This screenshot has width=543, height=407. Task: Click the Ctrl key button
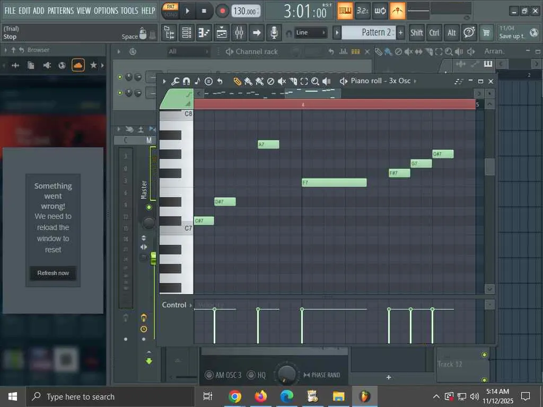pos(434,33)
